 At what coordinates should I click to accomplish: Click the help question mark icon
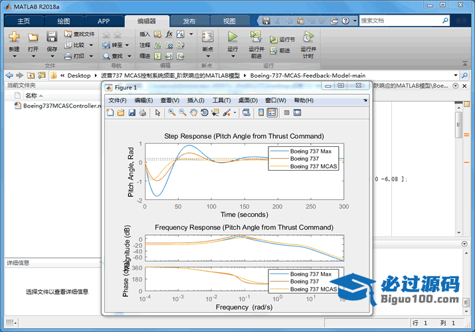[x=345, y=21]
